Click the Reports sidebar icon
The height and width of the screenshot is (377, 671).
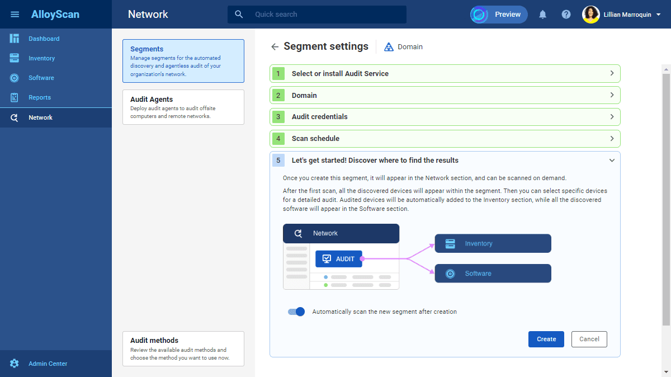(15, 97)
